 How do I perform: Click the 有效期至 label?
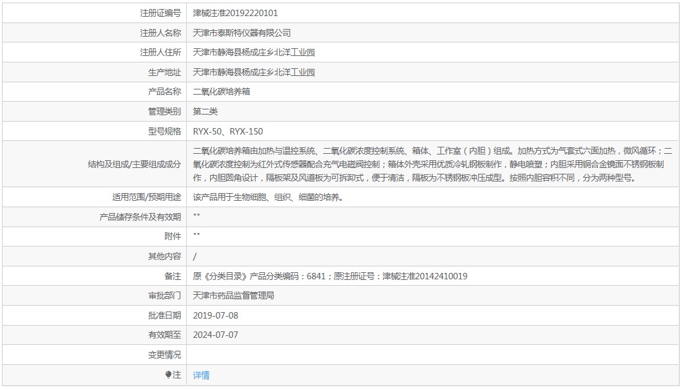(x=165, y=335)
